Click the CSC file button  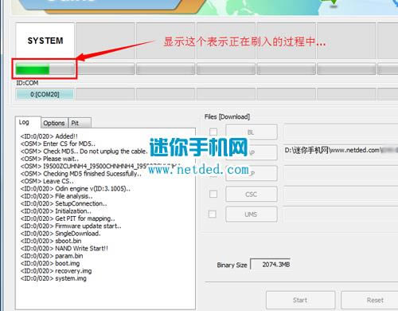[252, 194]
